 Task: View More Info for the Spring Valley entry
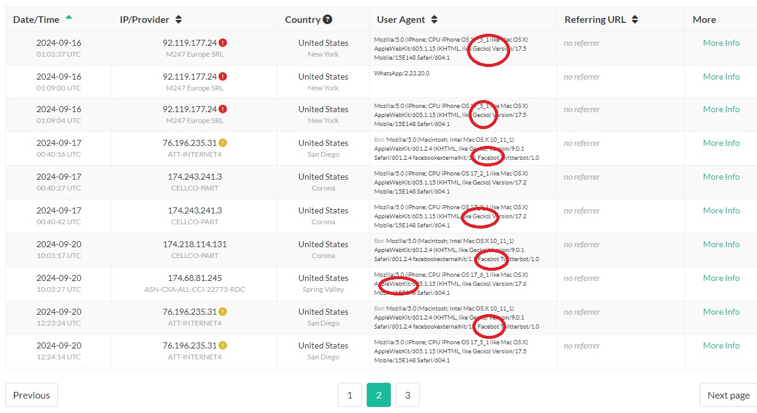coord(721,278)
